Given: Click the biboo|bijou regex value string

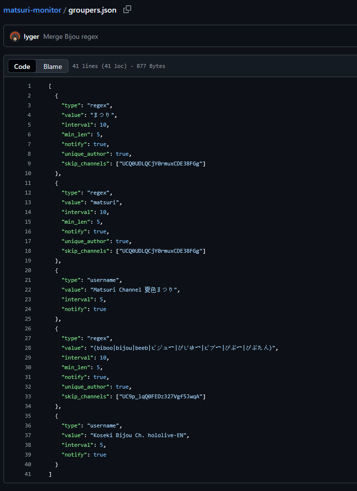Looking at the screenshot, I should (183, 348).
